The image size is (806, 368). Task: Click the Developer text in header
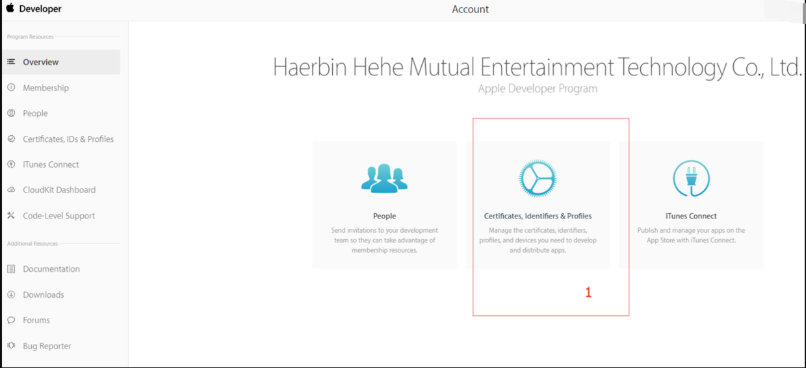click(40, 9)
